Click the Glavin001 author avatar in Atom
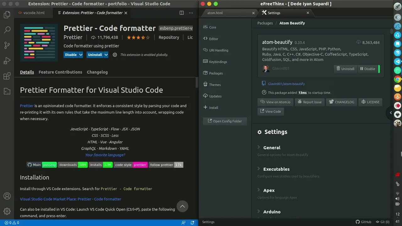The height and width of the screenshot is (226, 402). coord(266,68)
